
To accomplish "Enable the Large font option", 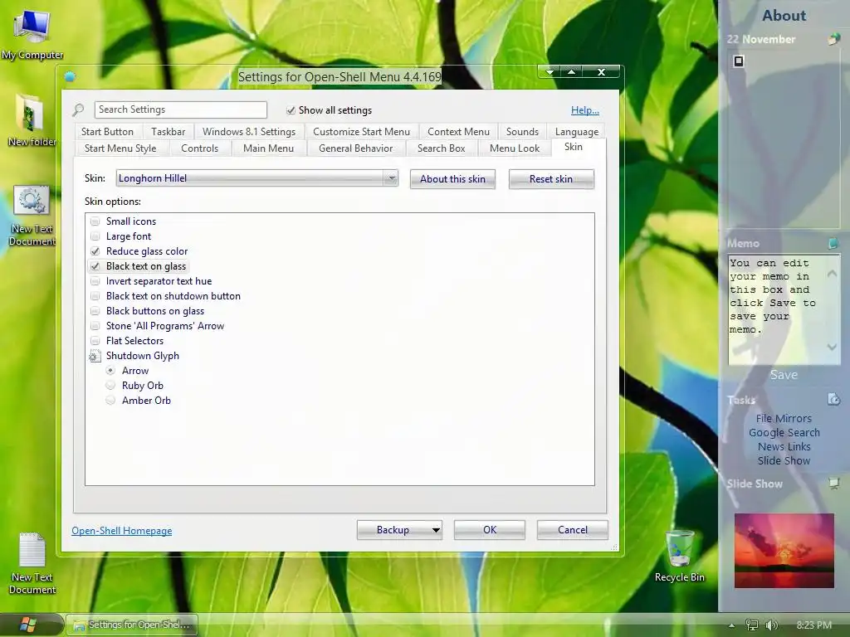I will 95,236.
